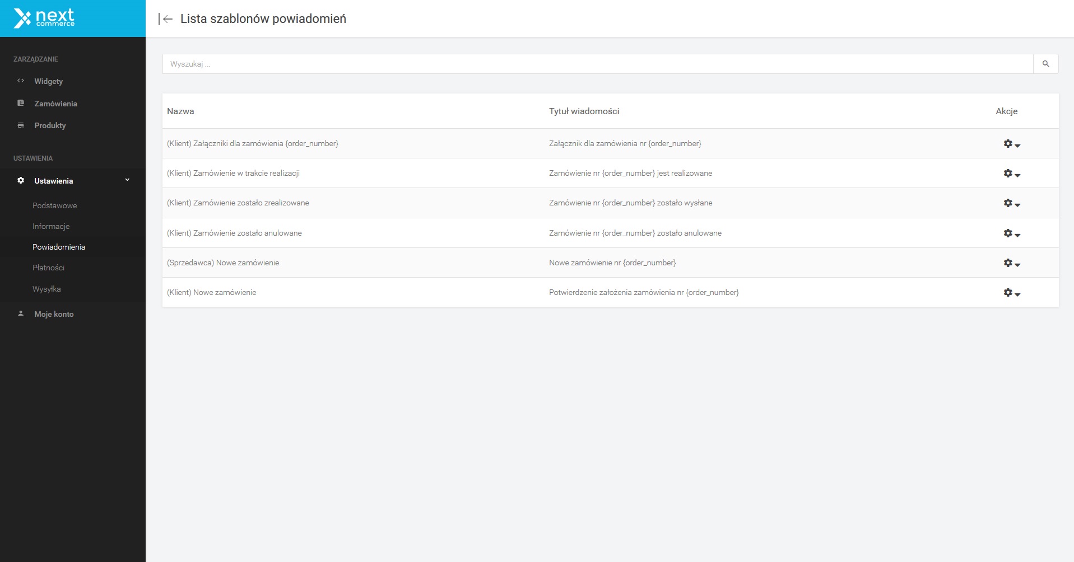1074x562 pixels.
Task: Go to Podstawowe settings
Action: (55, 205)
